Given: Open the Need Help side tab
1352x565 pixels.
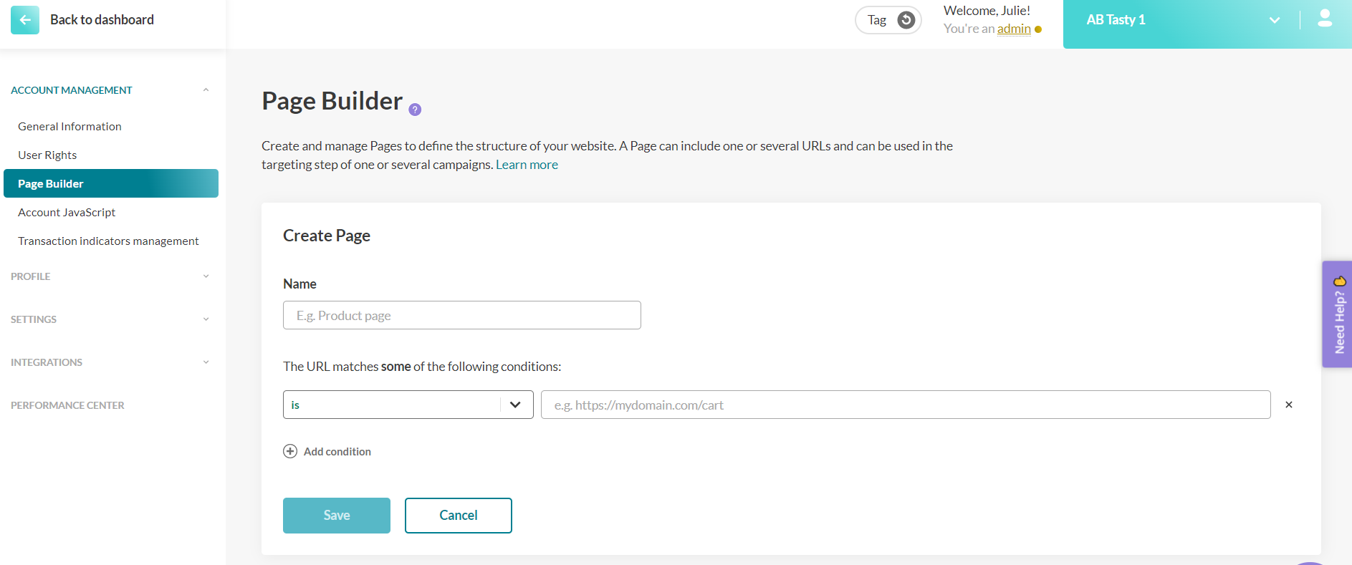Looking at the screenshot, I should [x=1337, y=314].
